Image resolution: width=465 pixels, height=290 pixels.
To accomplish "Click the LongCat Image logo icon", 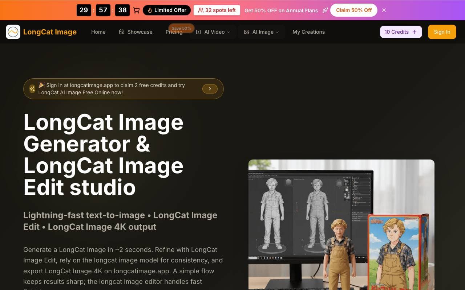I will pyautogui.click(x=13, y=32).
